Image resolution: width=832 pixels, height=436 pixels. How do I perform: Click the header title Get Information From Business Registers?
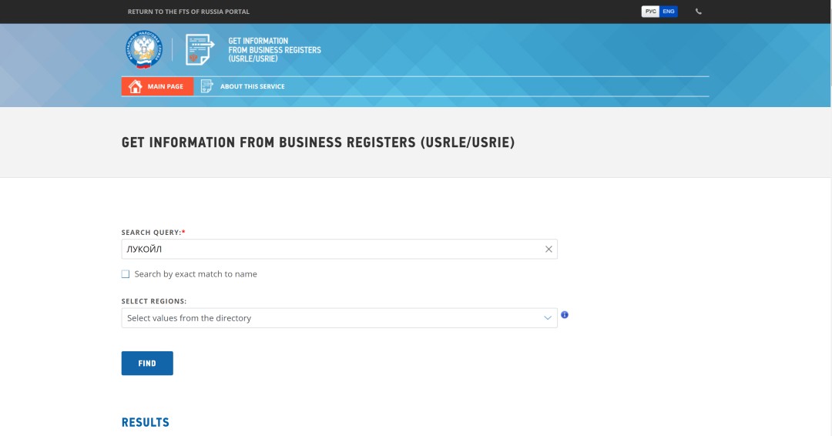(x=274, y=50)
